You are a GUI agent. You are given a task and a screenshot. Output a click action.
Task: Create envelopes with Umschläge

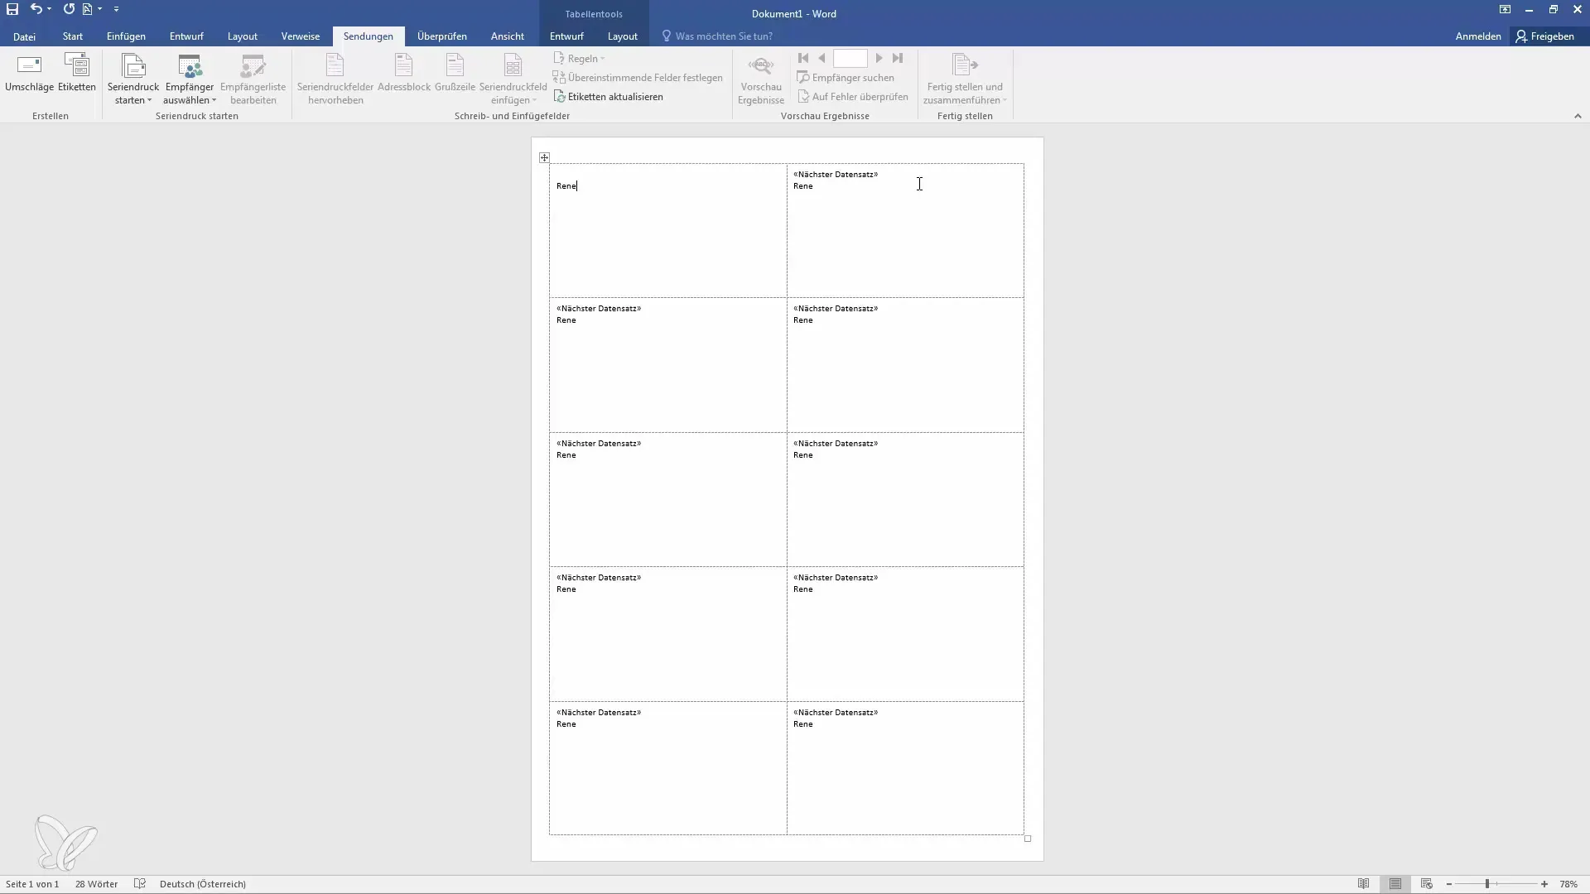coord(29,73)
